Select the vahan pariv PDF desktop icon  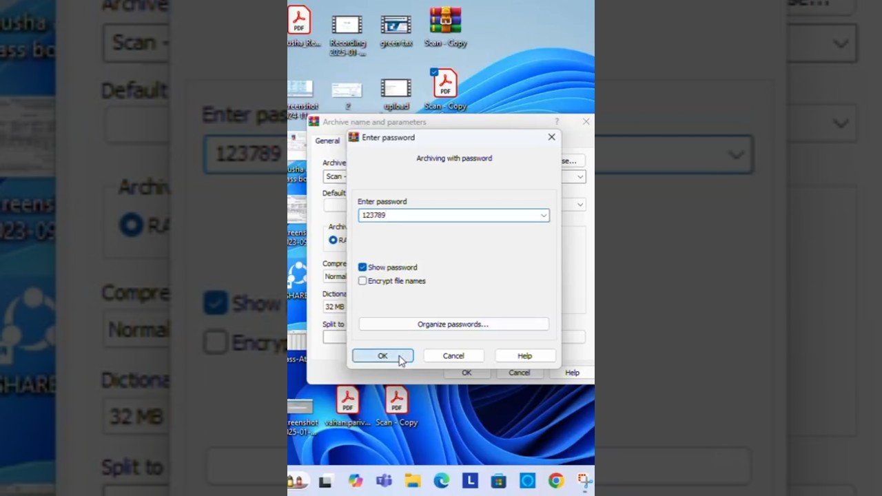point(347,407)
